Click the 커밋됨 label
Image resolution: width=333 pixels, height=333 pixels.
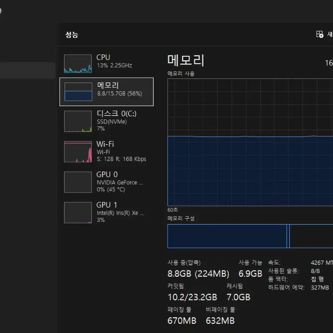click(176, 286)
